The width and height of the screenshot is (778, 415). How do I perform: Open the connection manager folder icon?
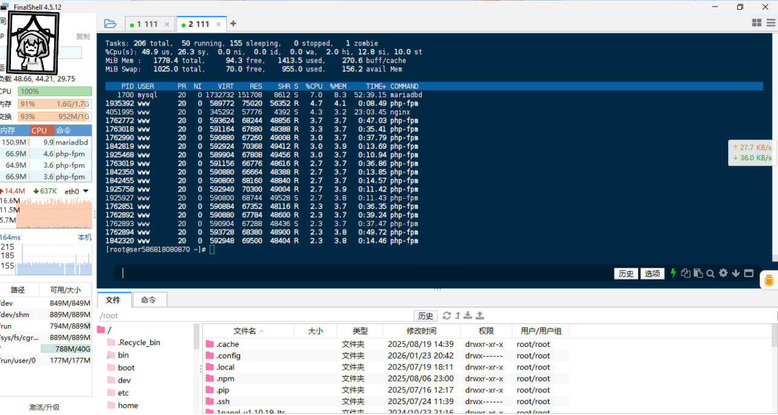[110, 24]
